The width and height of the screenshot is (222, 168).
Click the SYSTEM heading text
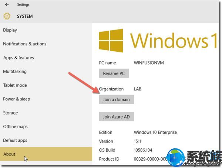click(x=25, y=16)
